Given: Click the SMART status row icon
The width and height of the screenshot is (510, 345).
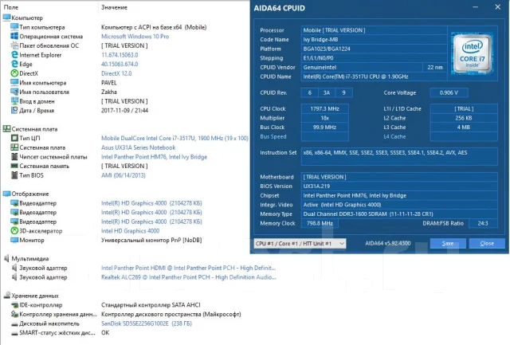Looking at the screenshot, I should click(x=14, y=332).
